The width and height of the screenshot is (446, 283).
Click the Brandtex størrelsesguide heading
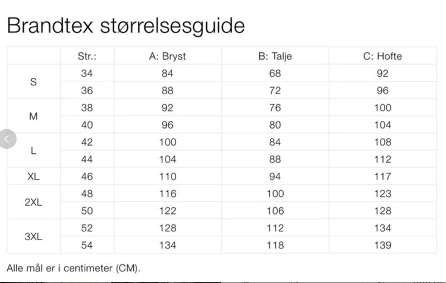[x=125, y=25]
